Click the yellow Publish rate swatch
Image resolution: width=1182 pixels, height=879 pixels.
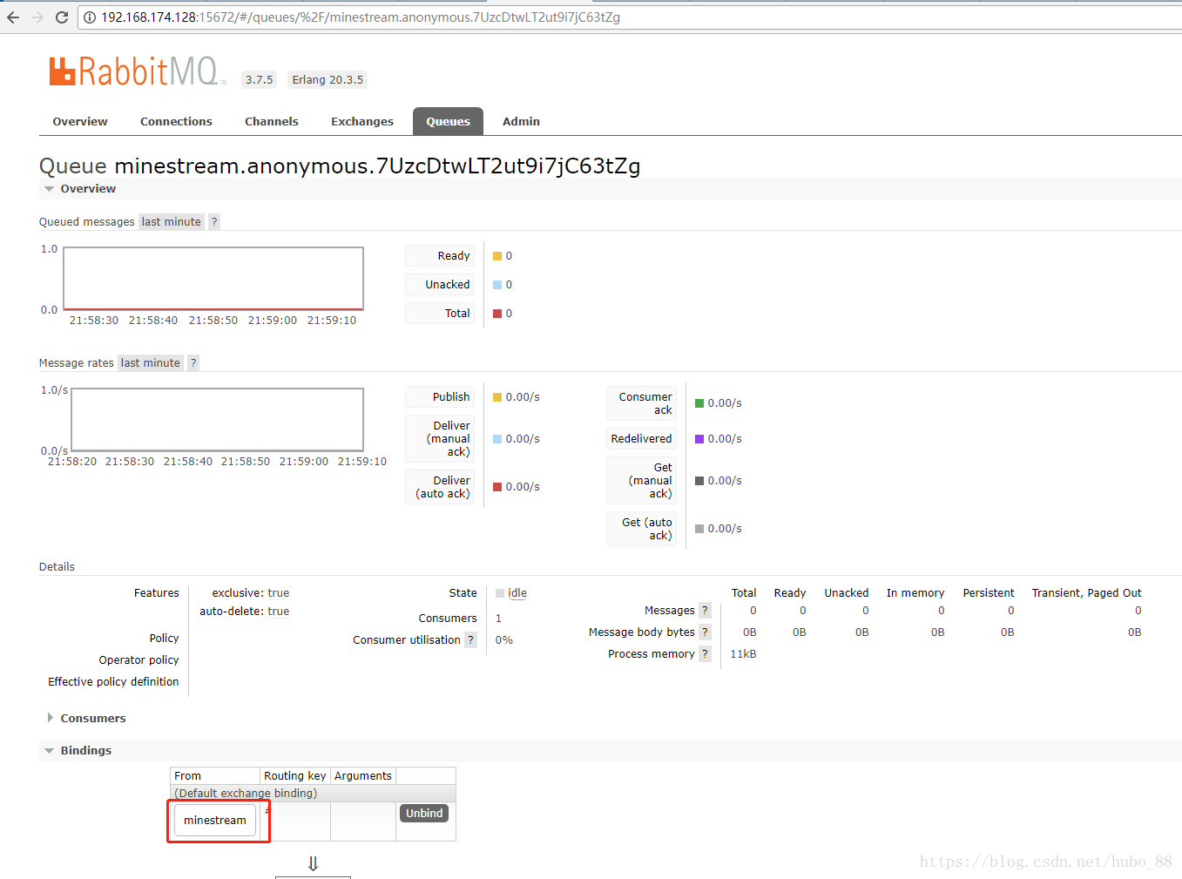tap(497, 397)
